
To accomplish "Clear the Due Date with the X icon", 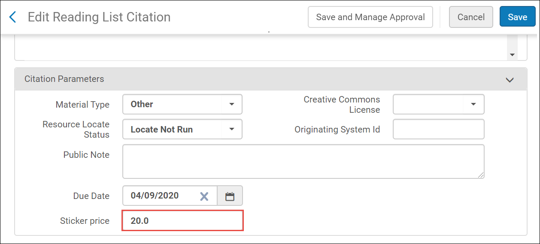I will (204, 196).
